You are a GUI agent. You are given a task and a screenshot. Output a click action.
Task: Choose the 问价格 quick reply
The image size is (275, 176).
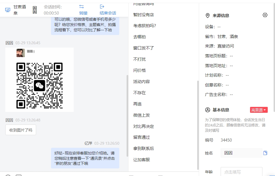[139, 70]
